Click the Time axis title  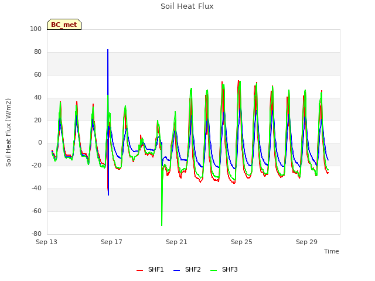pos(332,251)
